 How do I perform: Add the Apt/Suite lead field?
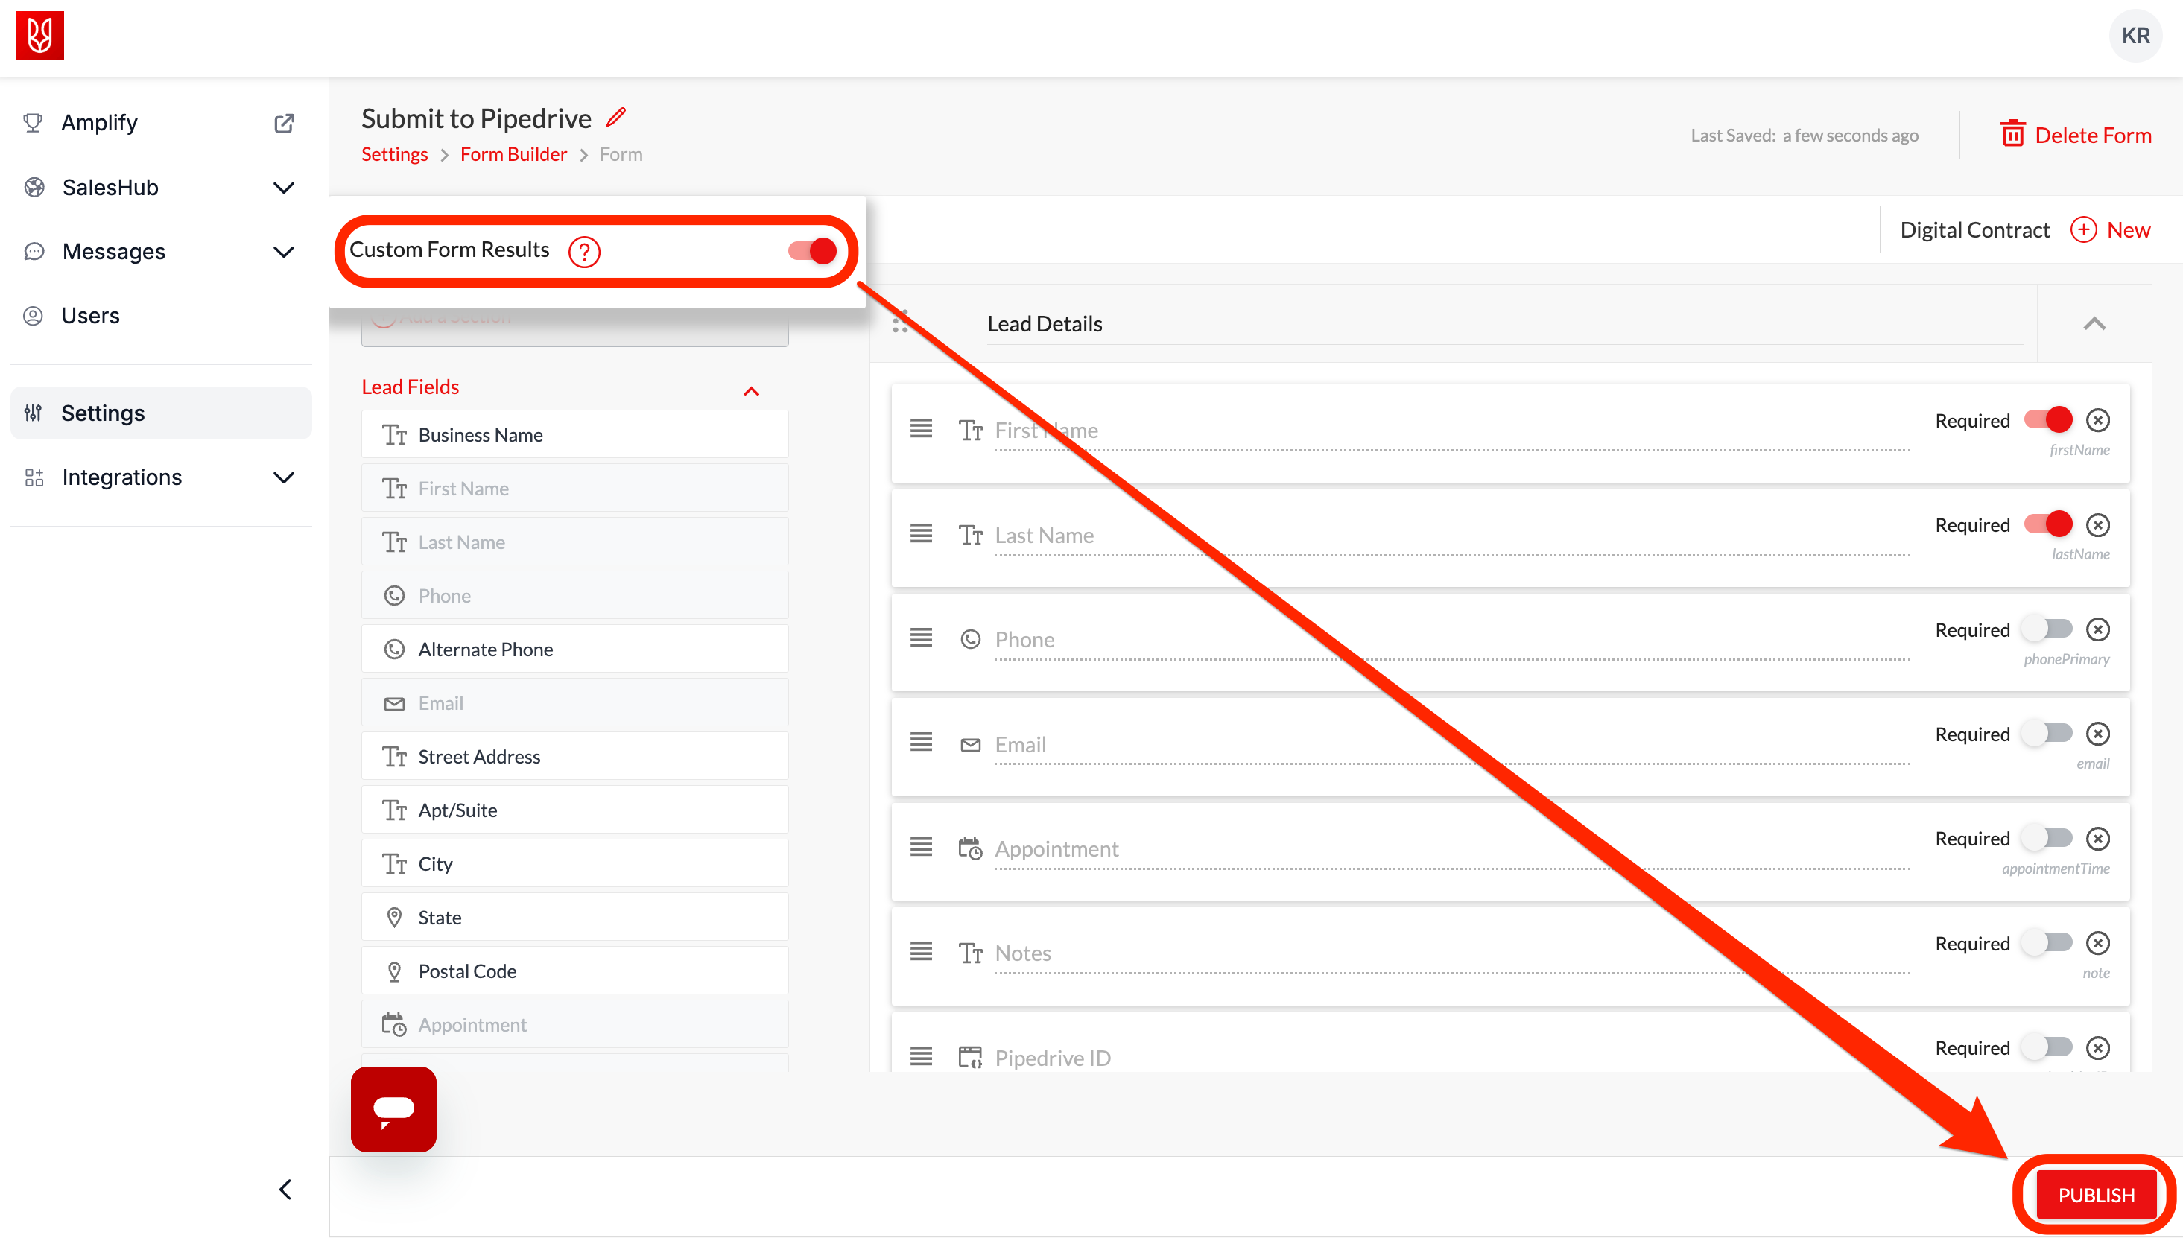click(x=575, y=810)
